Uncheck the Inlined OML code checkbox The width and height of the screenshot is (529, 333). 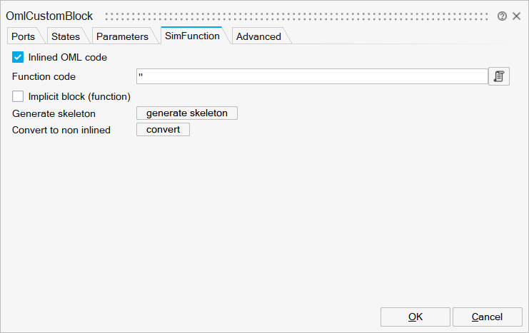tap(19, 57)
